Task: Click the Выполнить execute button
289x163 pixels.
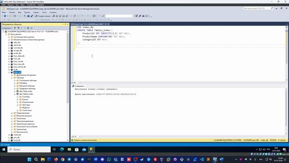Action: click(x=44, y=19)
